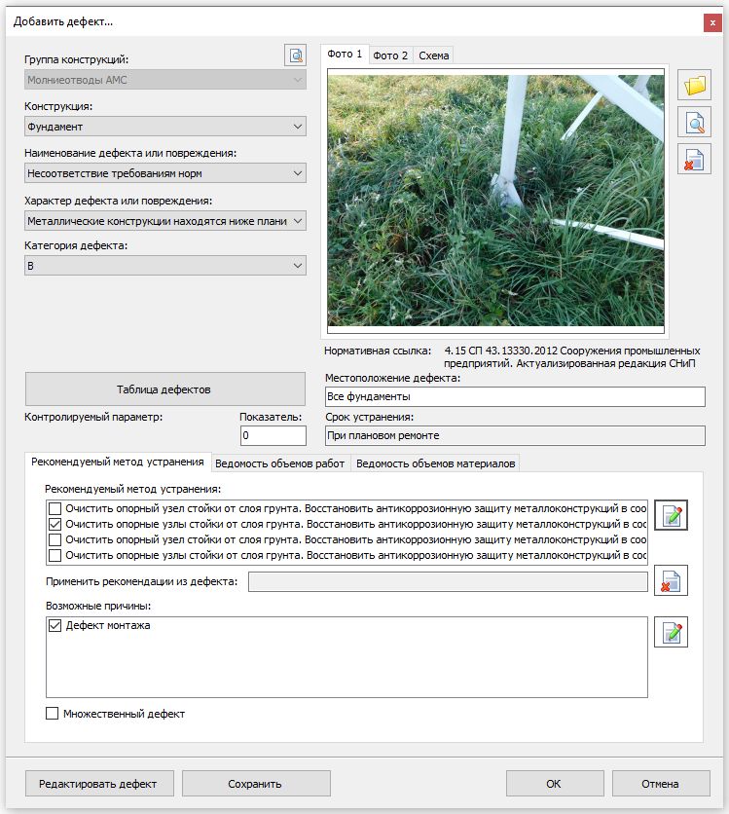Uncheck the Дефект монтажа cause
The width and height of the screenshot is (729, 814).
click(x=55, y=625)
